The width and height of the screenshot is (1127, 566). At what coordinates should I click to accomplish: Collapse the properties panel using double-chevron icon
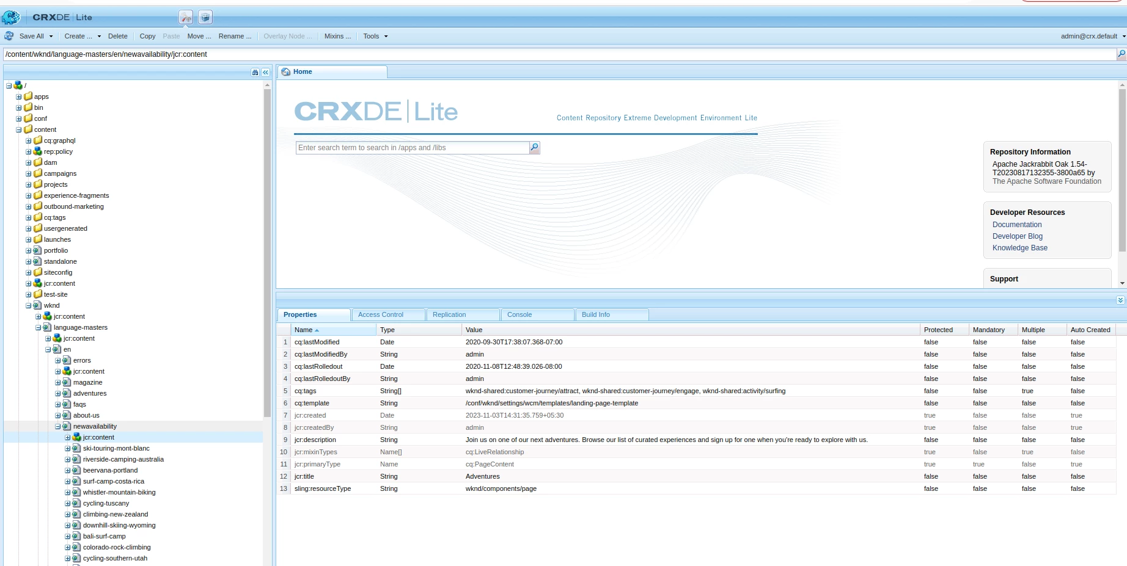(x=1120, y=300)
